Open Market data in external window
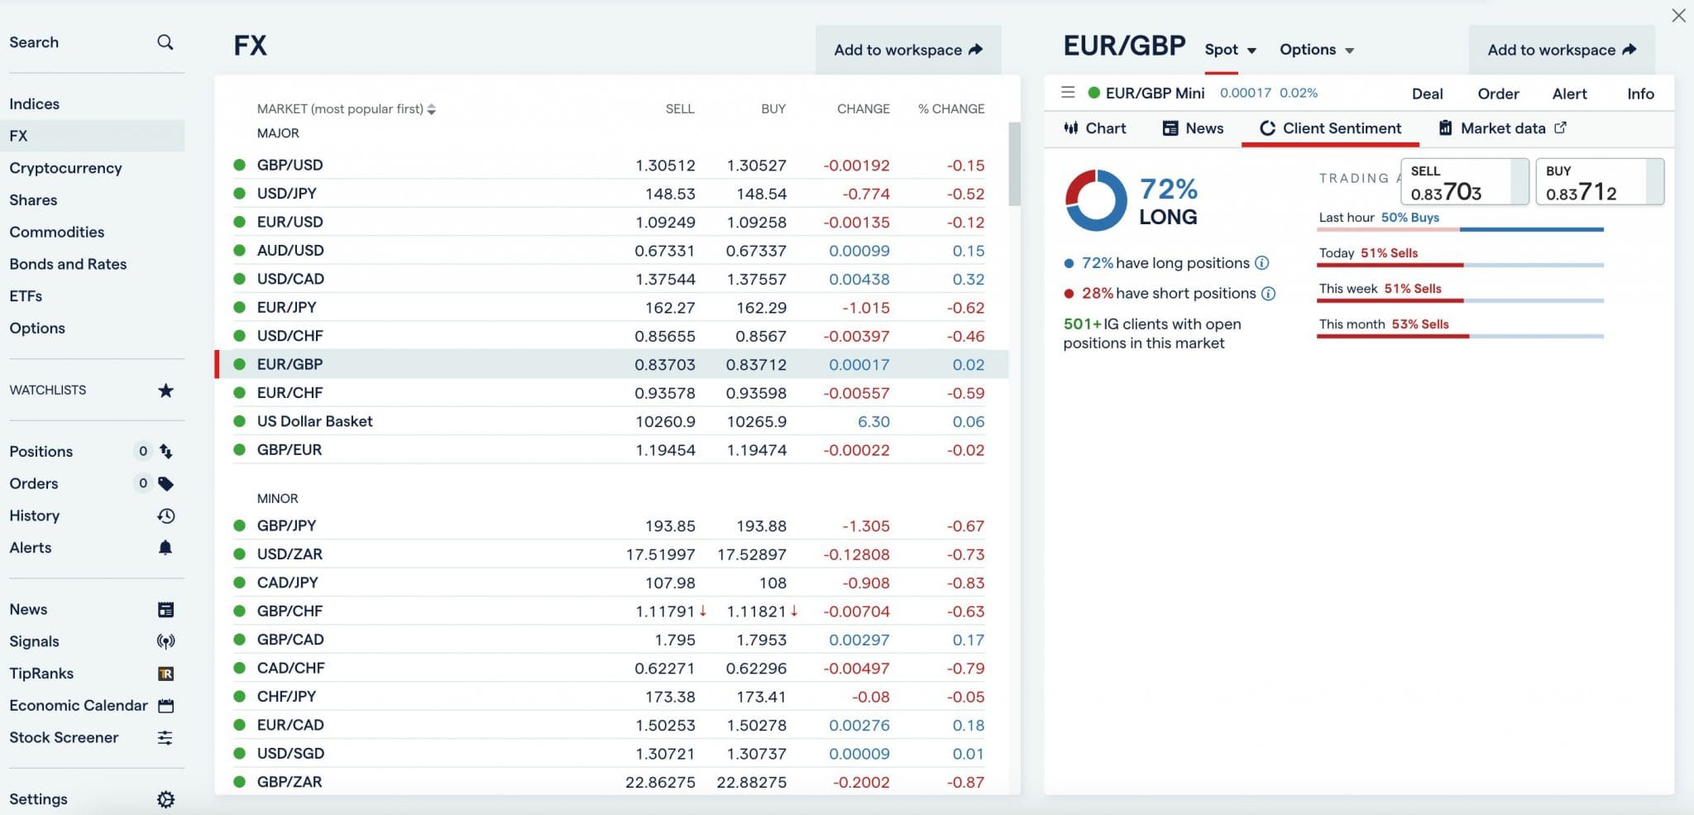 (x=1560, y=127)
